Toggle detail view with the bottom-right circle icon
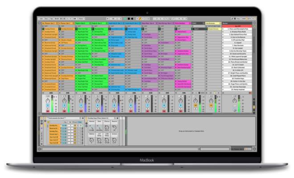Screen dimensions: 294x178 [x=254, y=149]
